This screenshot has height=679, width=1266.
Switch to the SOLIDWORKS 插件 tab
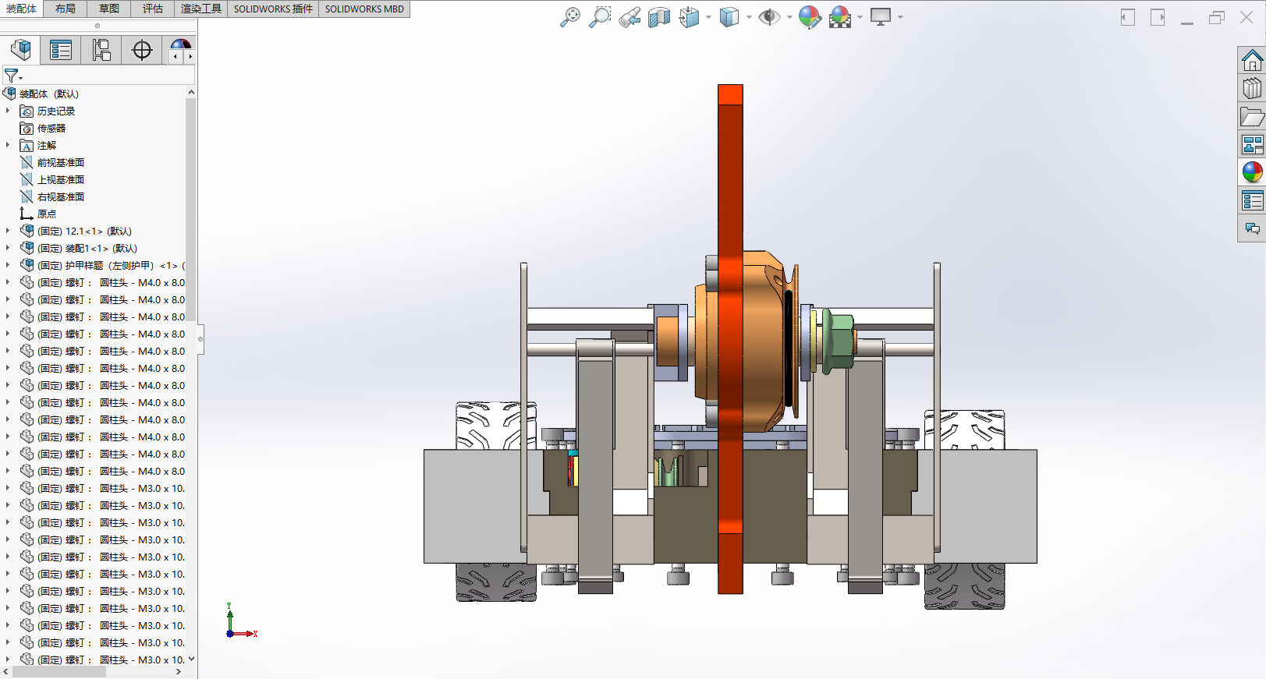point(273,9)
